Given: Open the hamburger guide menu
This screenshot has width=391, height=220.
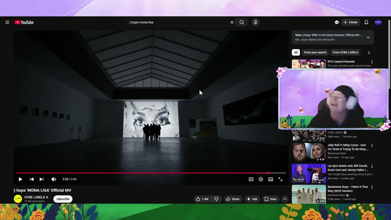Looking at the screenshot, I should 7,22.
